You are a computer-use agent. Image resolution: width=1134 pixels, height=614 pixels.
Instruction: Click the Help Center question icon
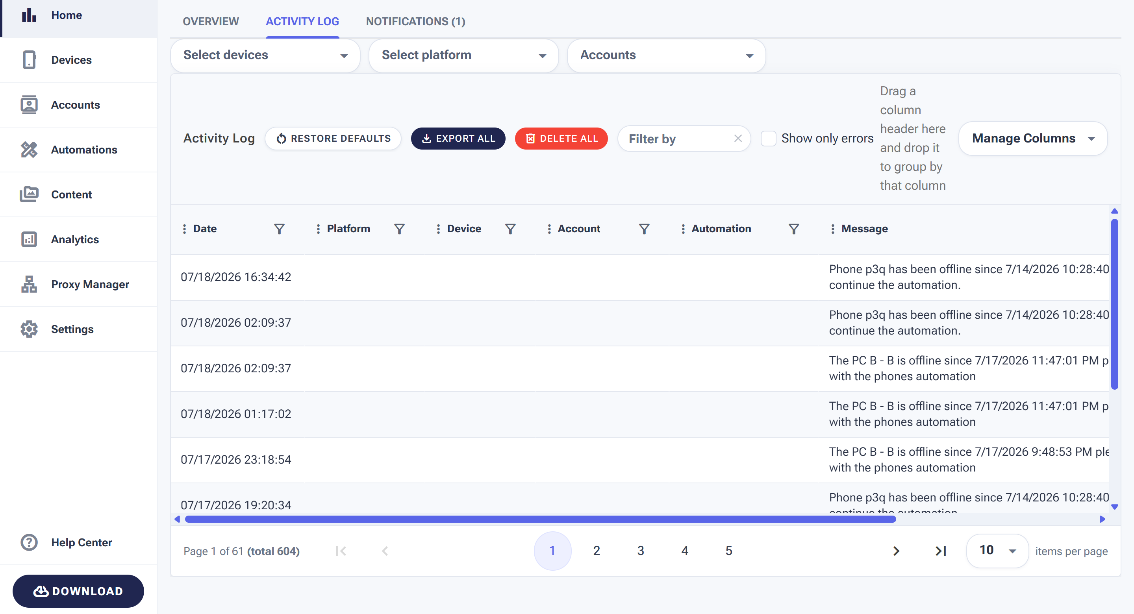(x=29, y=542)
